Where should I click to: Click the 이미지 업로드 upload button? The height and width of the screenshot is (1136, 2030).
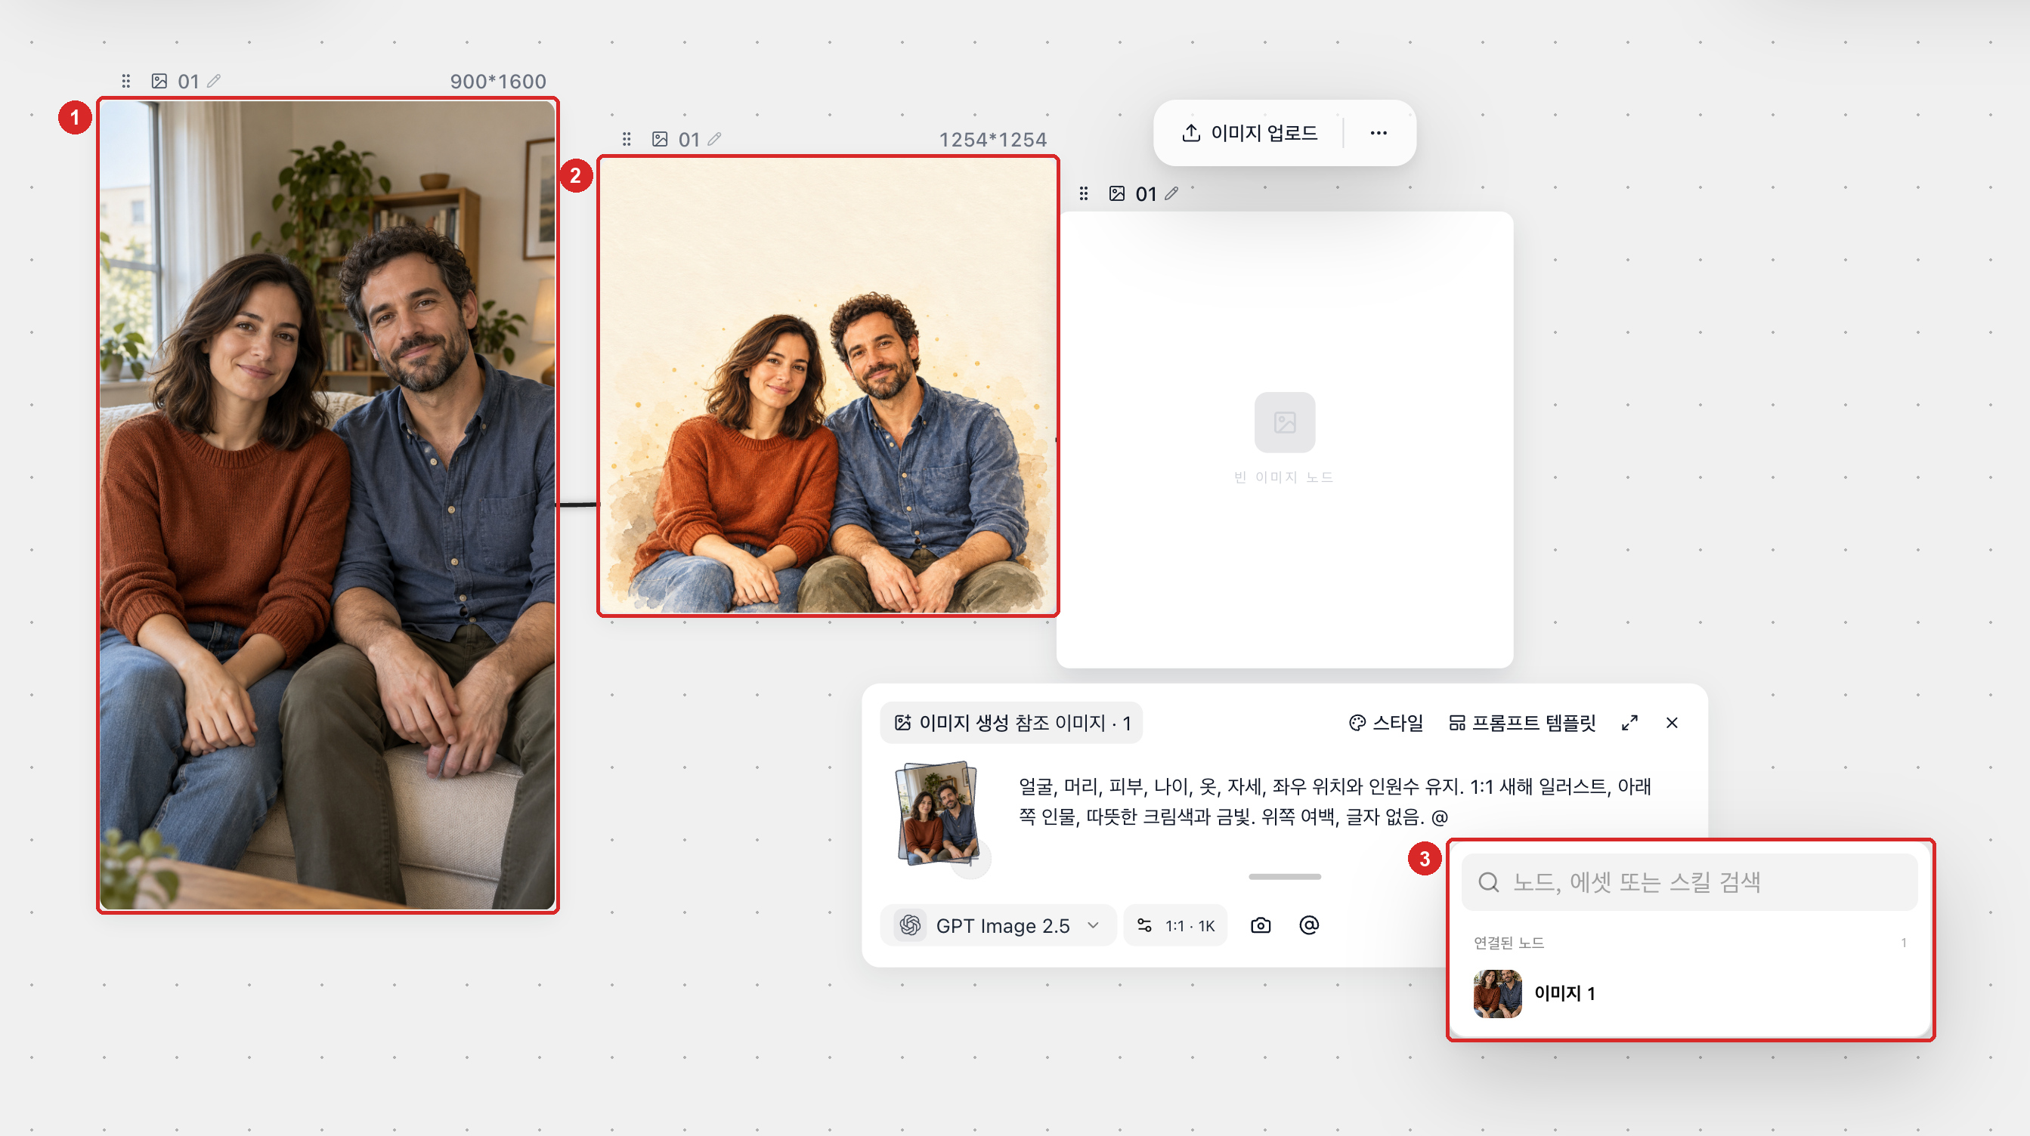(1250, 133)
